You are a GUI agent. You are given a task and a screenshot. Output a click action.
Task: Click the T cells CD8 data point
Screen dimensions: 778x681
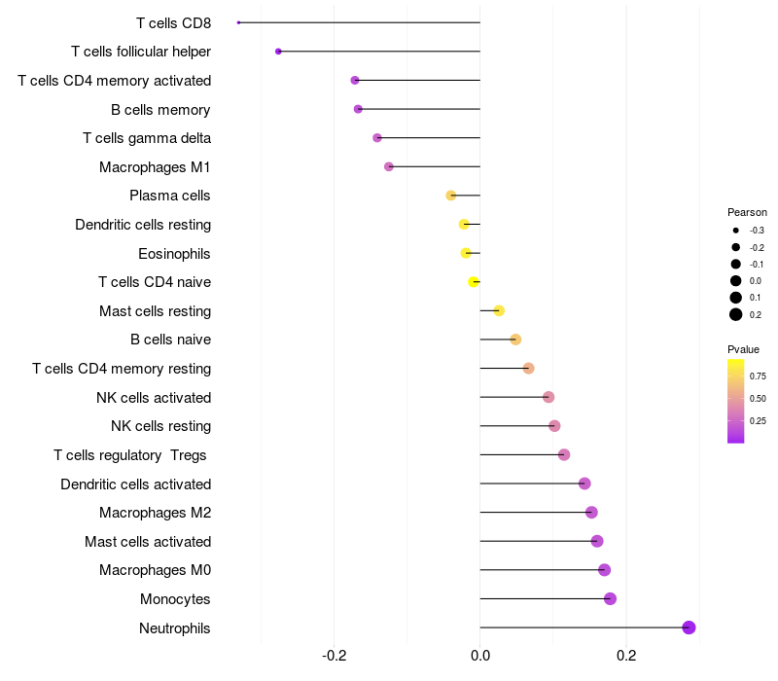click(238, 22)
